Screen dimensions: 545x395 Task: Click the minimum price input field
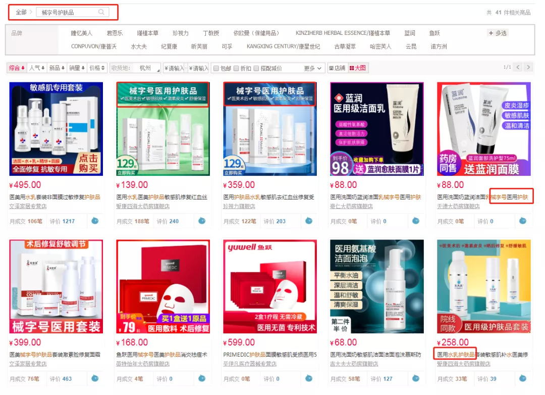pos(174,68)
